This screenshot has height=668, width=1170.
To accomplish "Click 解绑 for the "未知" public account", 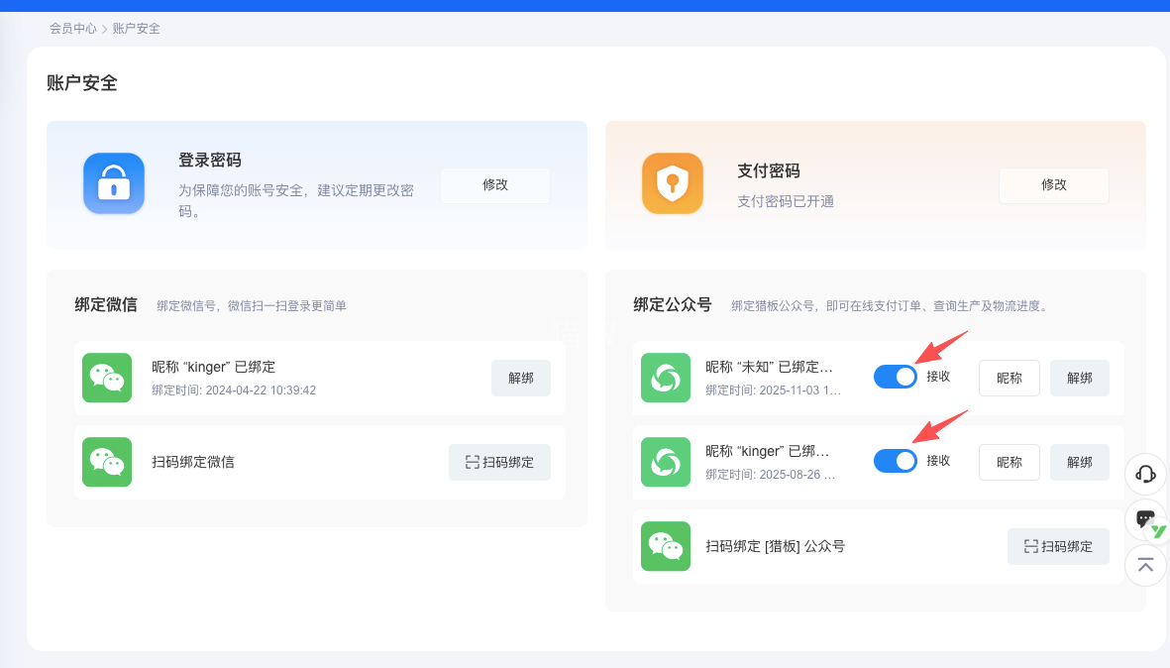I will pos(1080,378).
